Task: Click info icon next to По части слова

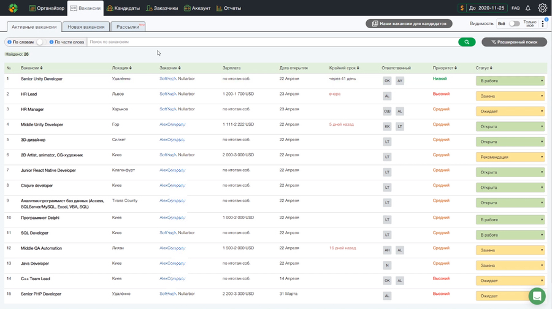Action: pyautogui.click(x=52, y=42)
